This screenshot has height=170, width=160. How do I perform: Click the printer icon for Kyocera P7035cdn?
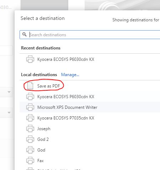click(30, 118)
